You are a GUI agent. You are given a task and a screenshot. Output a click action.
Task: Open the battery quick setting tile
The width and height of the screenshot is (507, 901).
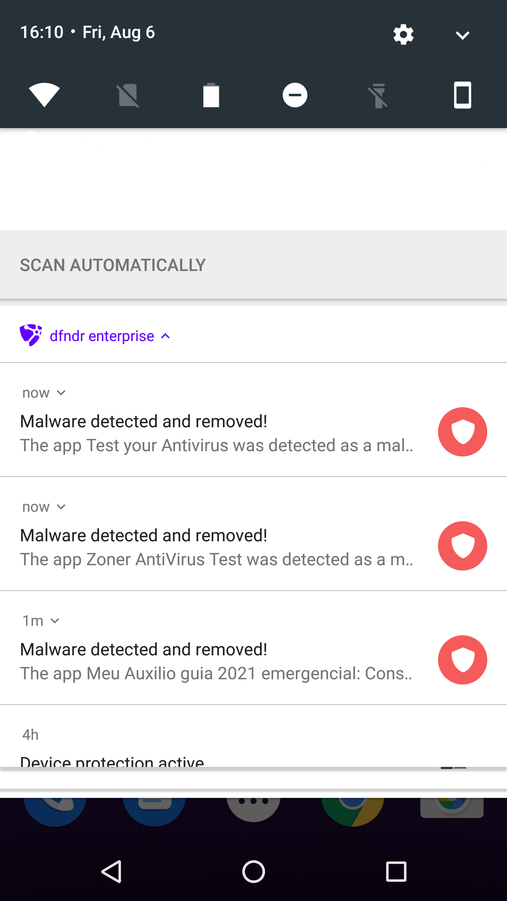tap(211, 95)
